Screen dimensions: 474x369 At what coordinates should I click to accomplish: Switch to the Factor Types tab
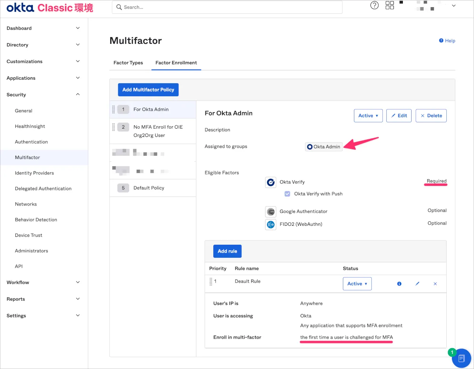[x=128, y=63]
